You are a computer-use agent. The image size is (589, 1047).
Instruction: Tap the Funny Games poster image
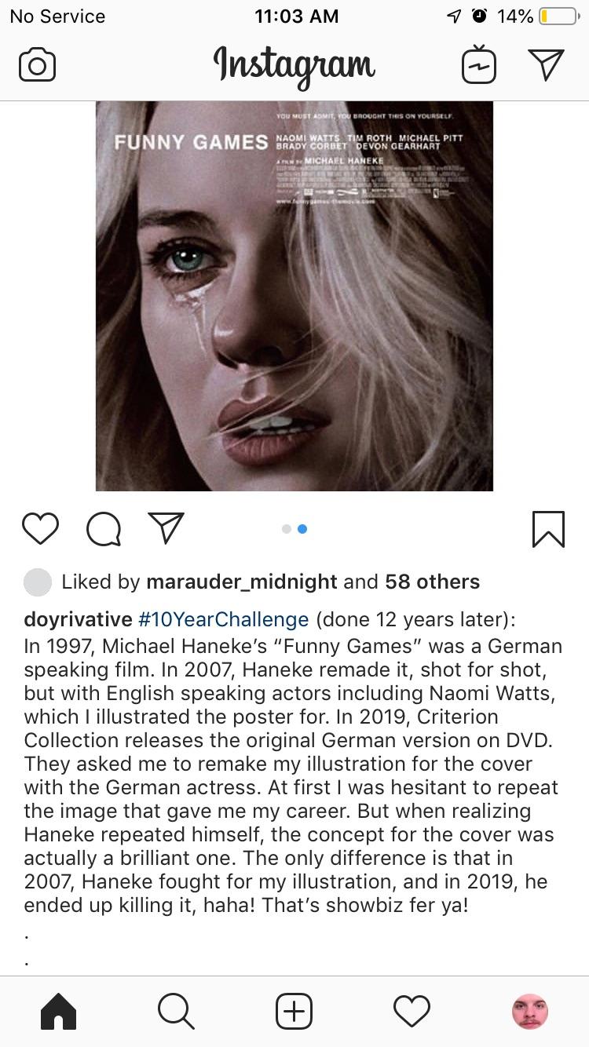tap(294, 295)
